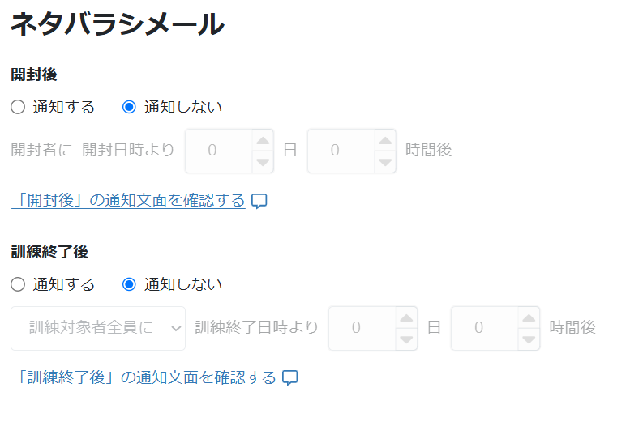Open 「訓練終了後」の通知文面を確認する link
Image resolution: width=643 pixels, height=426 pixels.
click(144, 377)
